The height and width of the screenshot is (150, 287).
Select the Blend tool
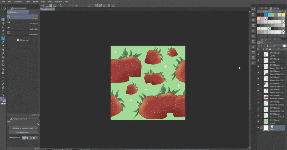[x=3, y=61]
